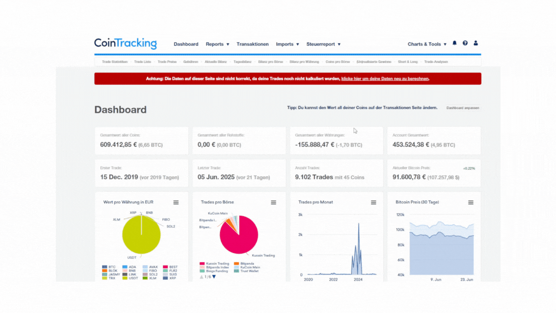The image size is (556, 313).
Task: Expand the Reports dropdown menu
Action: 217,44
